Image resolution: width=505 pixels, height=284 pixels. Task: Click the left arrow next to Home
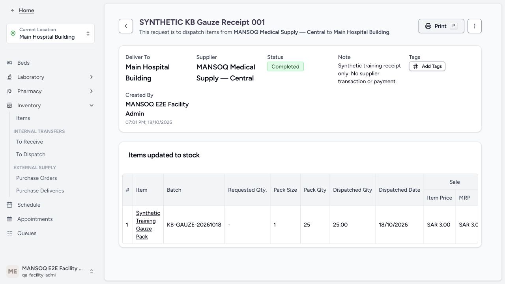[13, 10]
